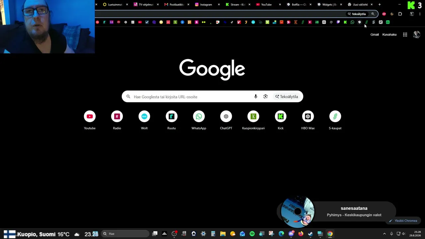Open Task View from the taskbar
The width and height of the screenshot is (425, 239).
pyautogui.click(x=155, y=234)
